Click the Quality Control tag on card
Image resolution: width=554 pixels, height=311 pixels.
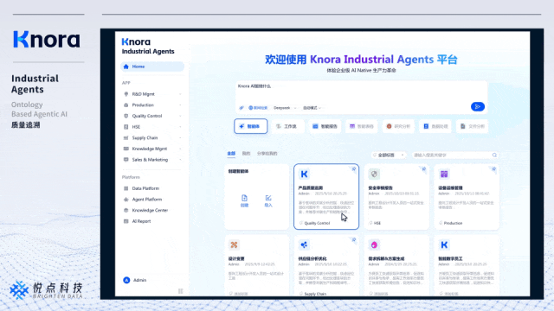point(315,223)
